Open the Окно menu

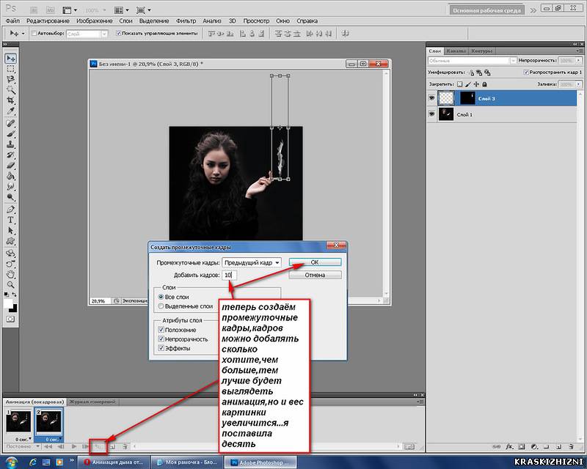(x=282, y=21)
